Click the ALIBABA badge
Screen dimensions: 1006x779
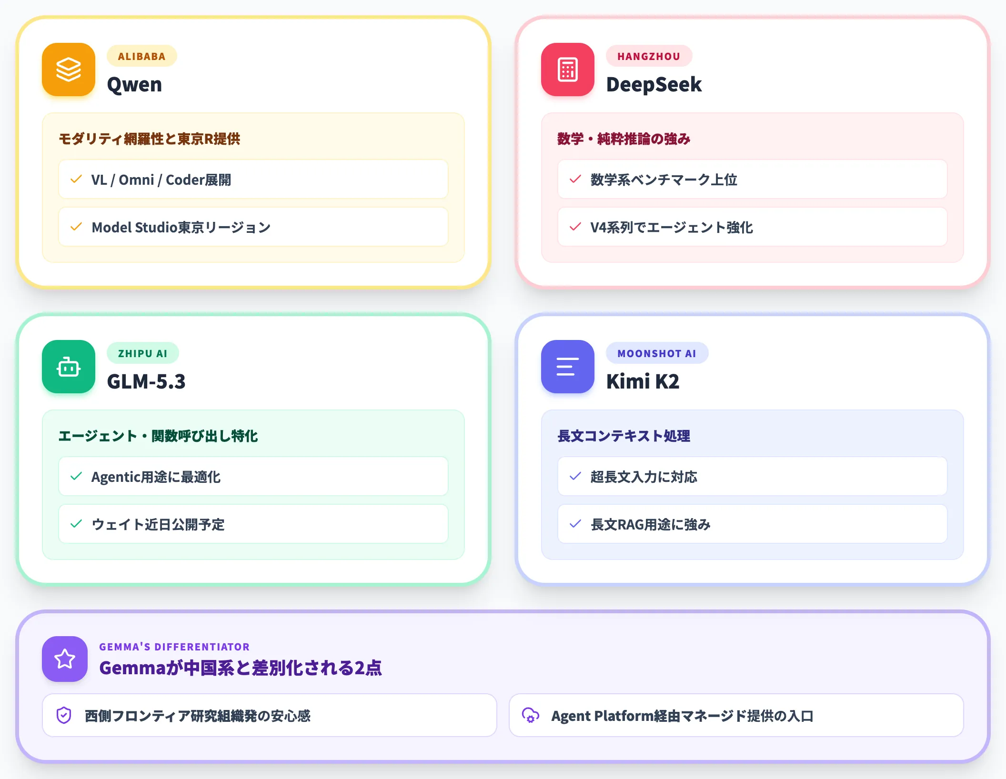[x=142, y=56]
